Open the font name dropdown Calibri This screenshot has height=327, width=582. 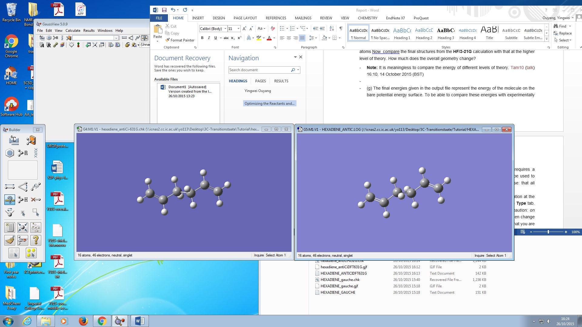[x=225, y=29]
